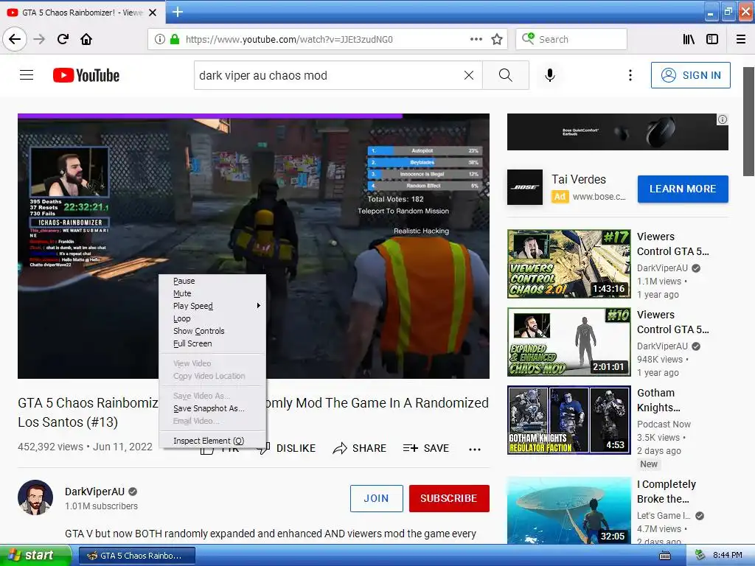Click the Firefox search field
The height and width of the screenshot is (566, 755).
(571, 40)
